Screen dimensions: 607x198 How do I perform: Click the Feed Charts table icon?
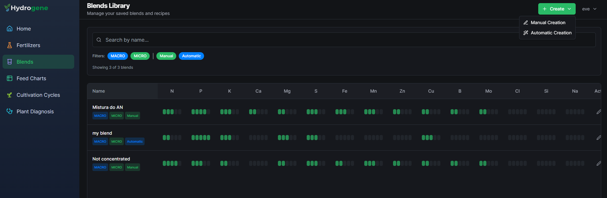(9, 79)
